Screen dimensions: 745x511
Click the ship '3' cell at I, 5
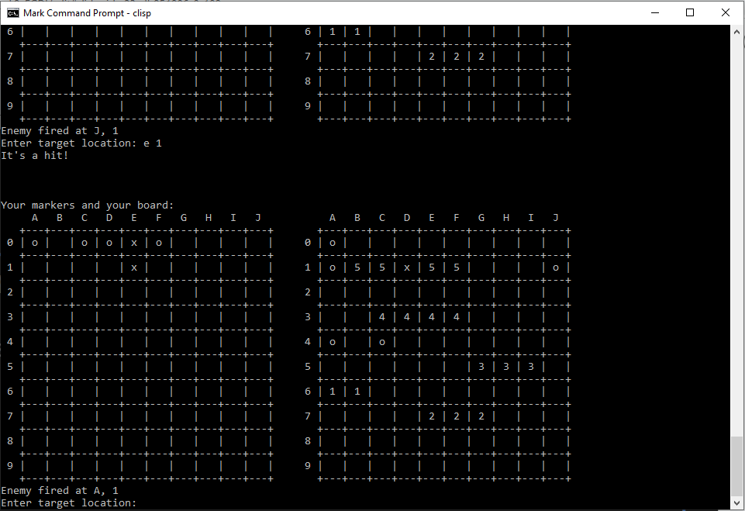pos(531,367)
